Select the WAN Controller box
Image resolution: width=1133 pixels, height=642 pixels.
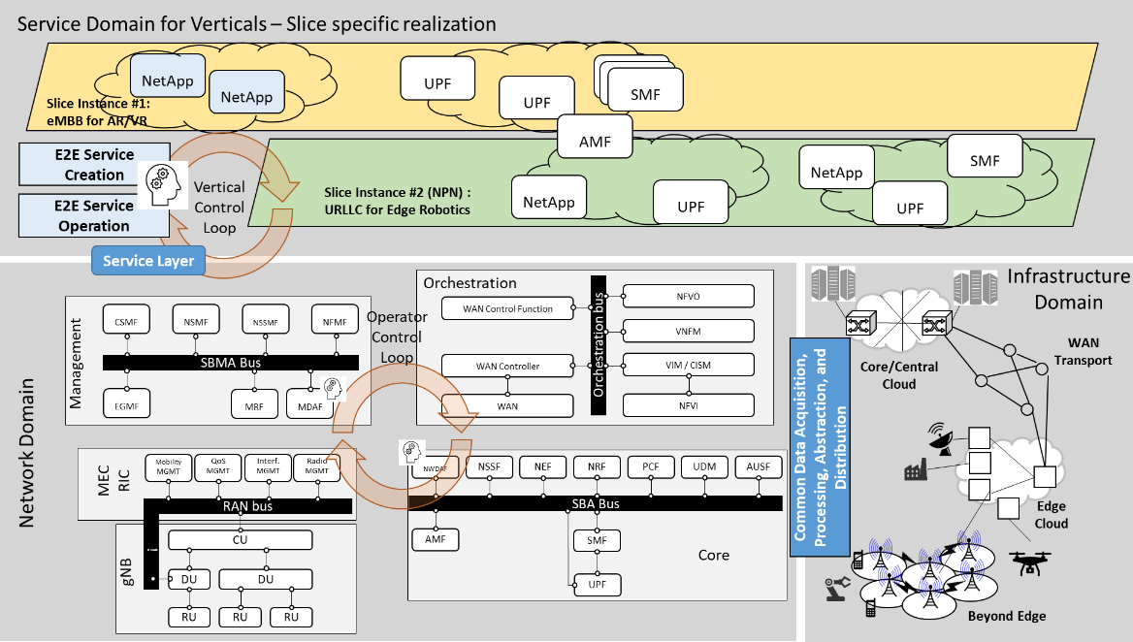[506, 366]
